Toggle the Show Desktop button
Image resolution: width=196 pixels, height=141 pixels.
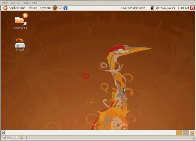pos(3,132)
